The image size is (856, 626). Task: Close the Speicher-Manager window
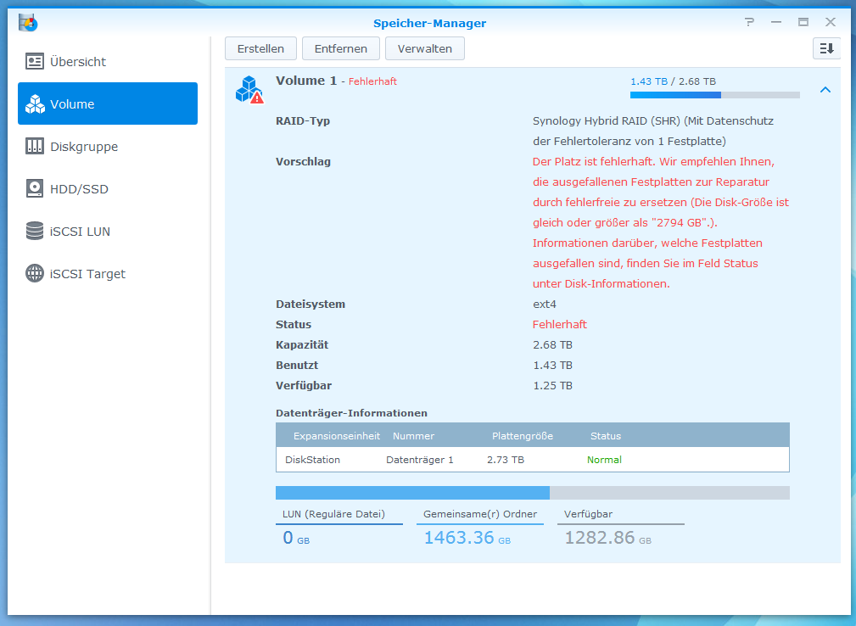pos(831,22)
